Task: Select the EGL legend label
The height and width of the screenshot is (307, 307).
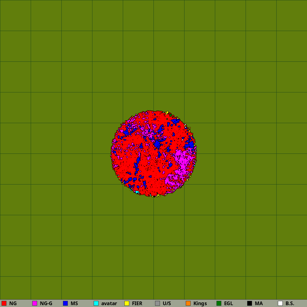Action: pos(228,304)
